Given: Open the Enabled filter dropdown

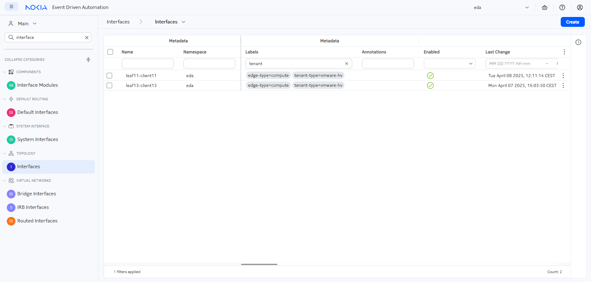Looking at the screenshot, I should [x=450, y=64].
